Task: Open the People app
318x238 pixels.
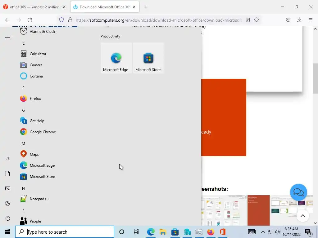Action: [30, 221]
